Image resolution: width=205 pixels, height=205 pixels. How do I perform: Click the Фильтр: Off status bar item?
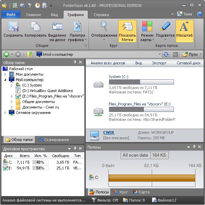tap(105, 200)
